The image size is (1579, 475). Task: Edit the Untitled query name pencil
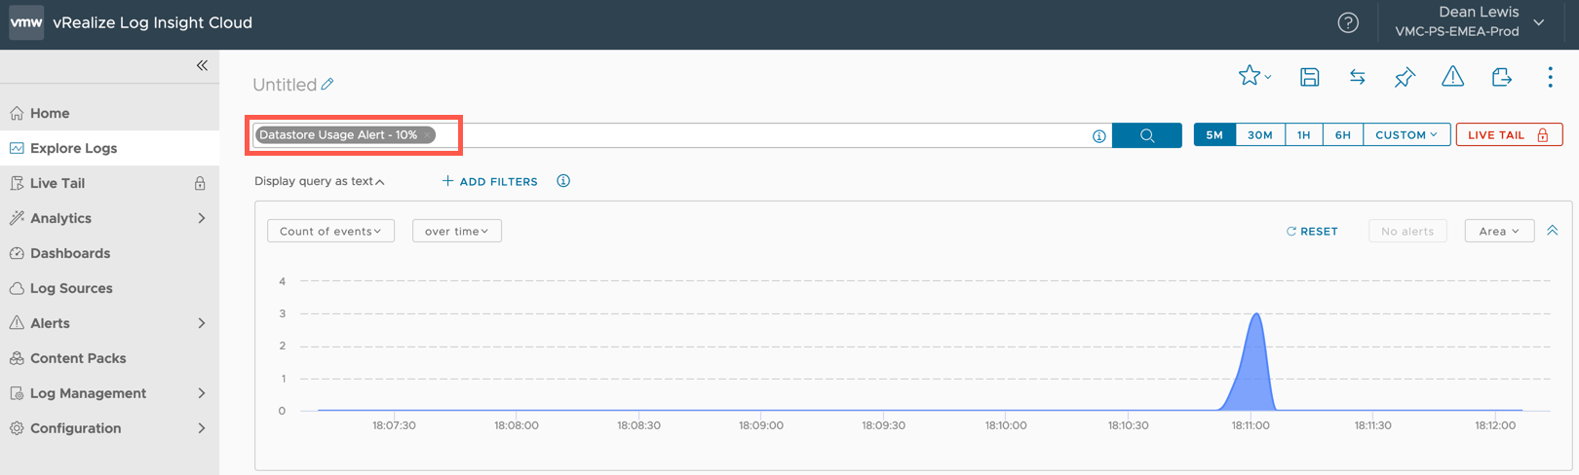click(x=327, y=85)
